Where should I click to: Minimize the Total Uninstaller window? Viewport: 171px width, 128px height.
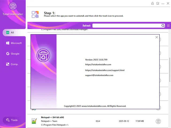tap(163, 4)
